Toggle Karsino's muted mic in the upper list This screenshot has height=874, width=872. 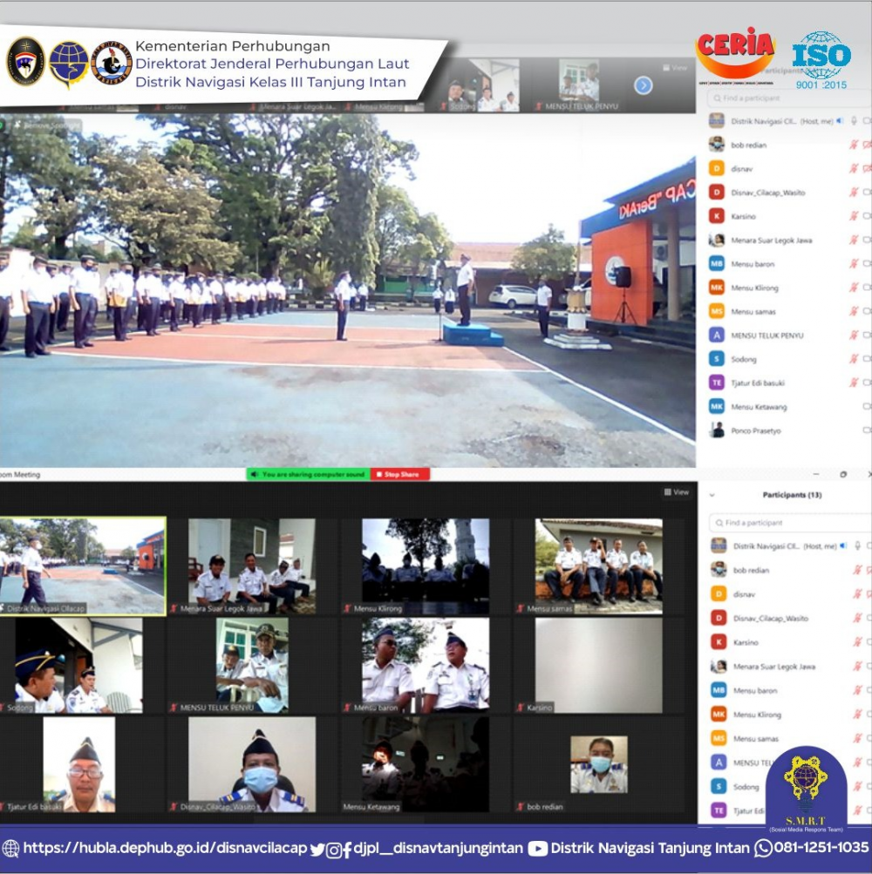pyautogui.click(x=853, y=216)
